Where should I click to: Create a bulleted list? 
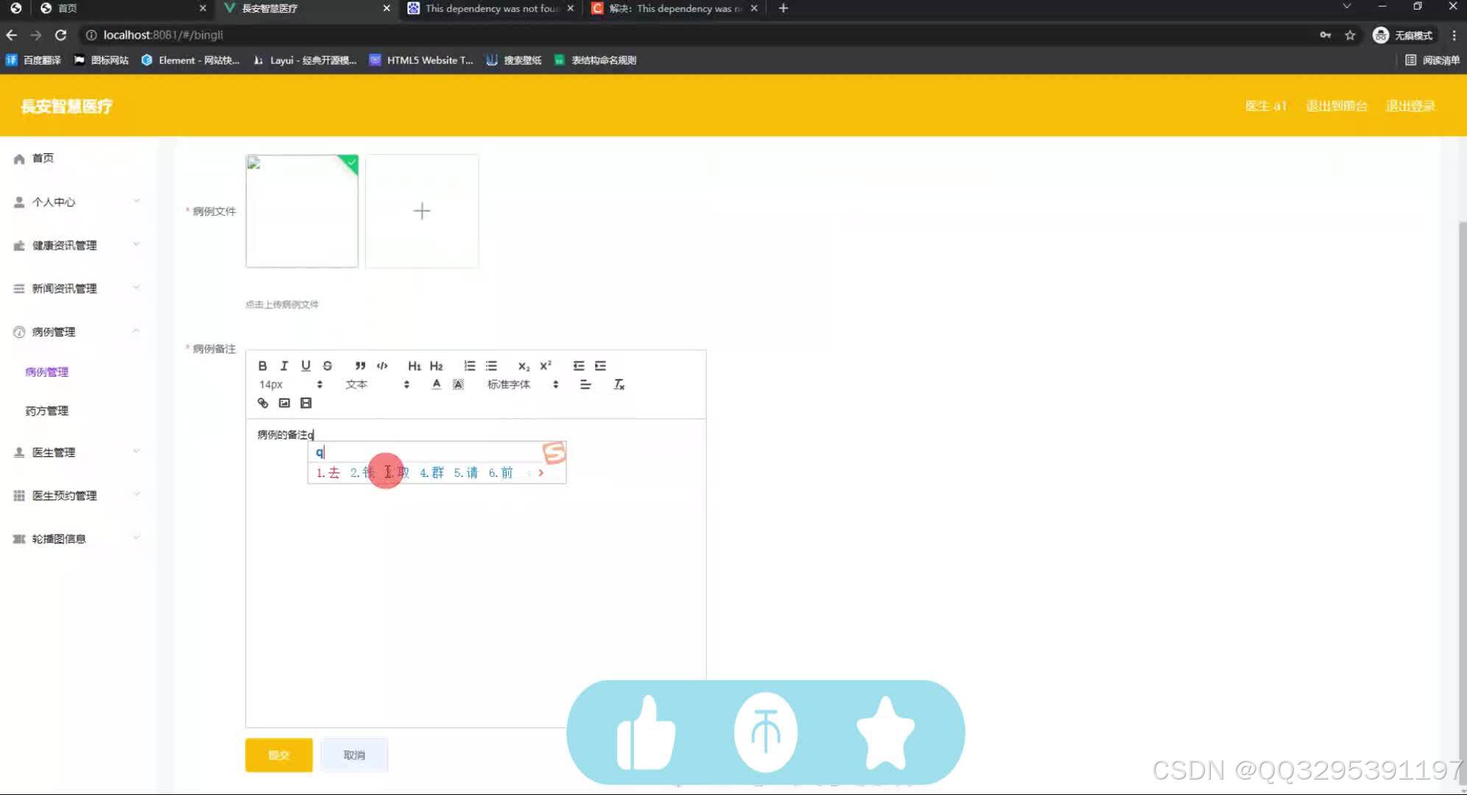491,366
